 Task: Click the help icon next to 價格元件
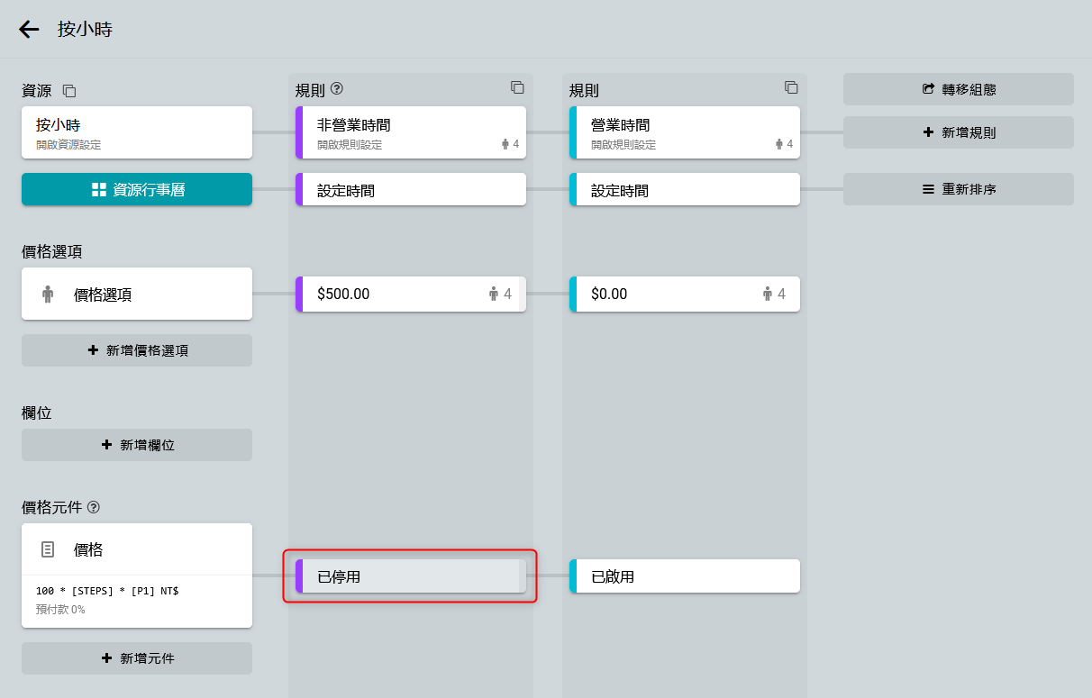(x=93, y=507)
